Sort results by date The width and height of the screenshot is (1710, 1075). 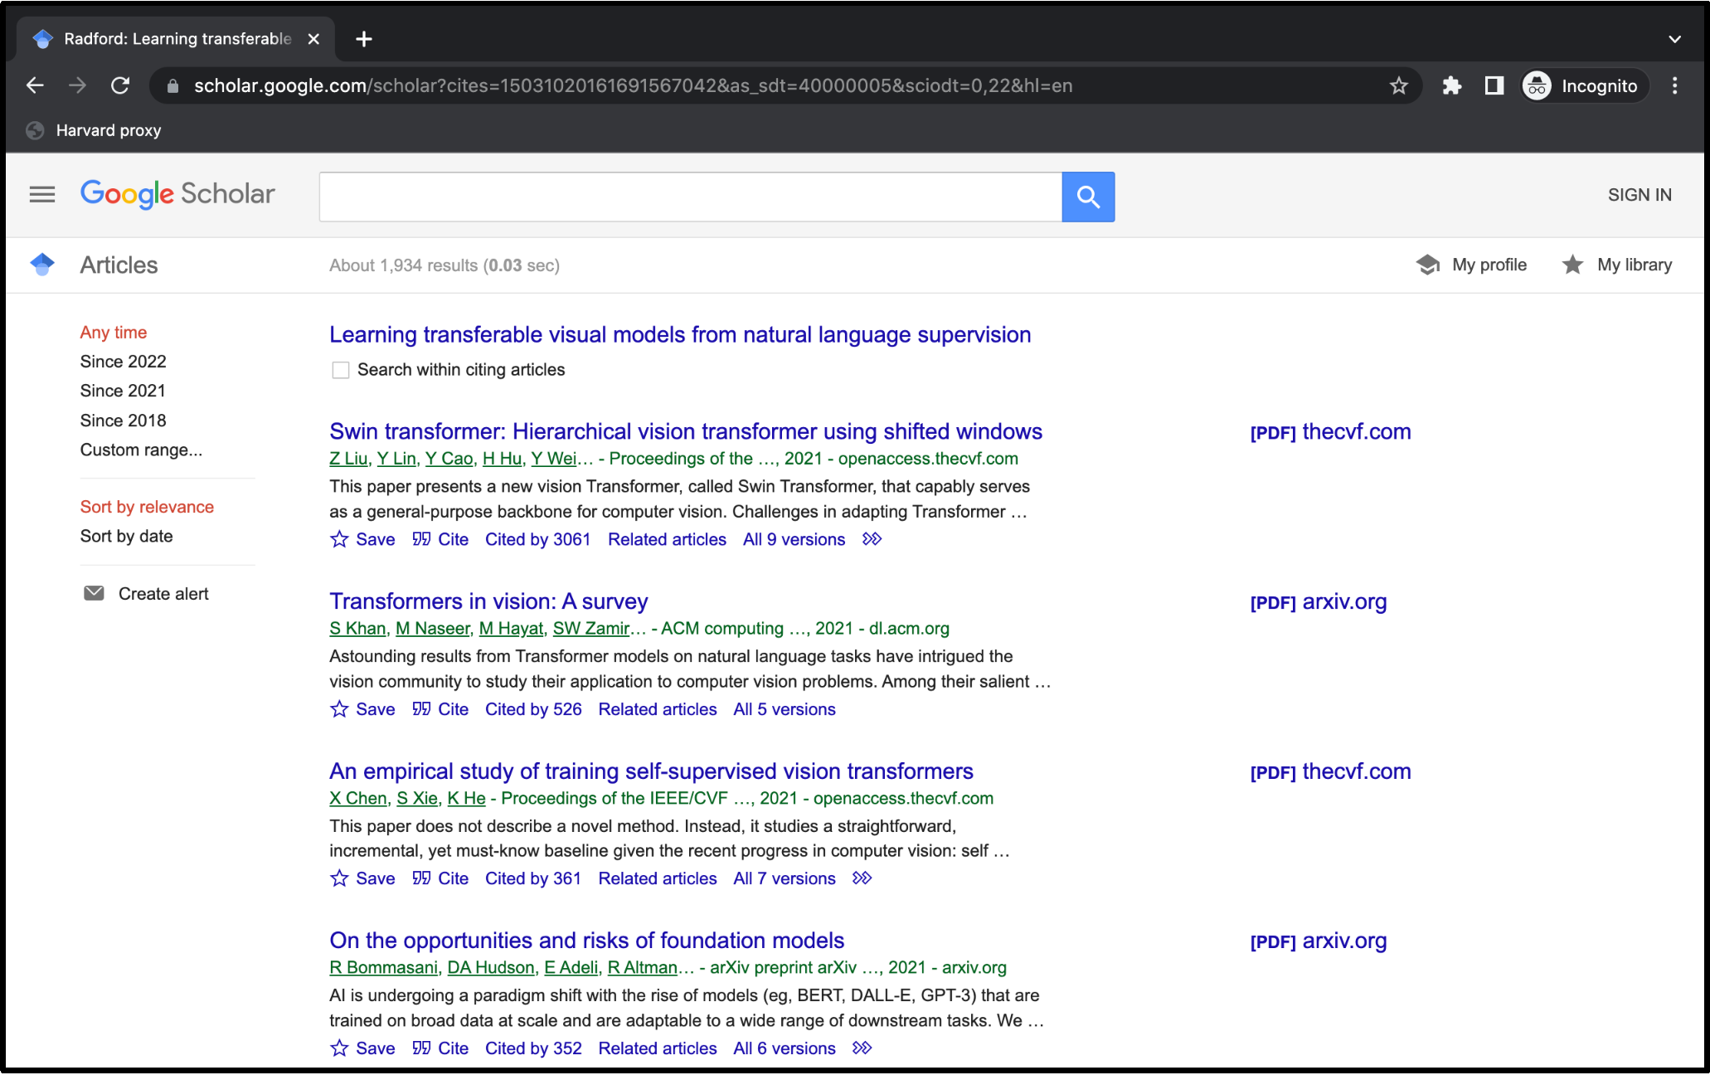pyautogui.click(x=126, y=537)
